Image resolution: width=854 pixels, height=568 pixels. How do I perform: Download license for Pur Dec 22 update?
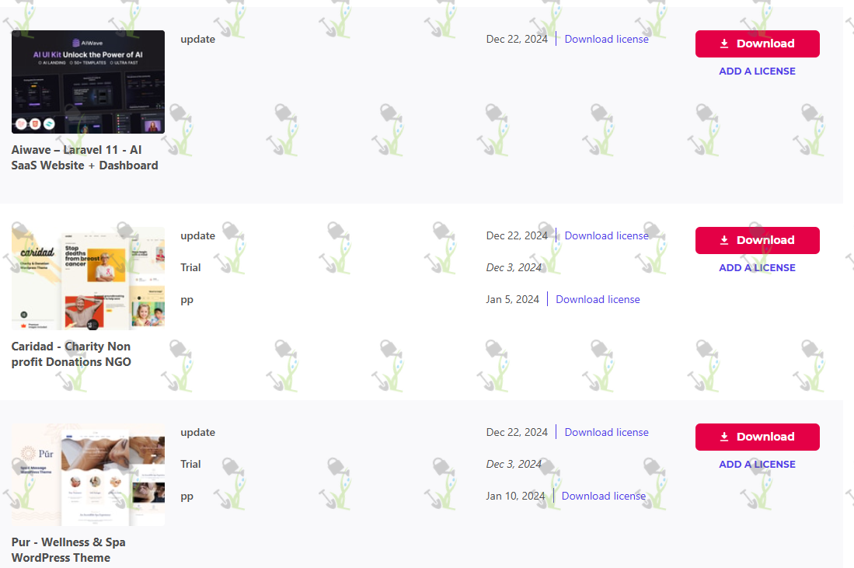(x=606, y=432)
